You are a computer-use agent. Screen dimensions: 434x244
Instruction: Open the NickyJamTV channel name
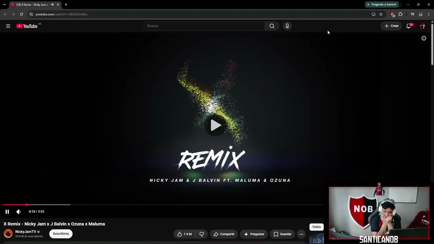tap(25, 232)
